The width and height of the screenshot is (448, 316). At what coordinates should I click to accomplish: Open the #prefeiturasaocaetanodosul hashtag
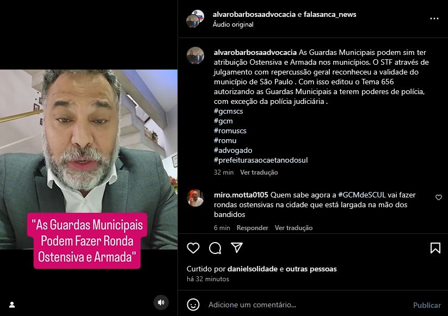tap(261, 160)
